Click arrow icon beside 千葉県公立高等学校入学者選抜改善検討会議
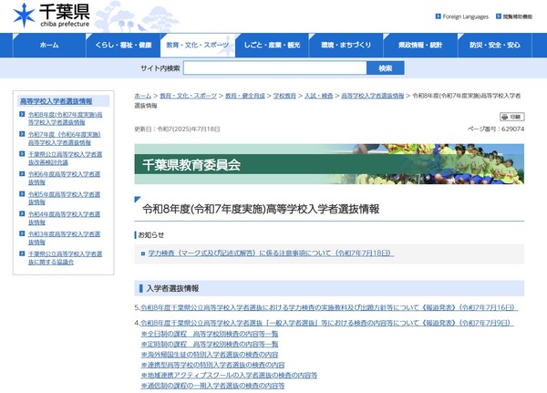 23,156
